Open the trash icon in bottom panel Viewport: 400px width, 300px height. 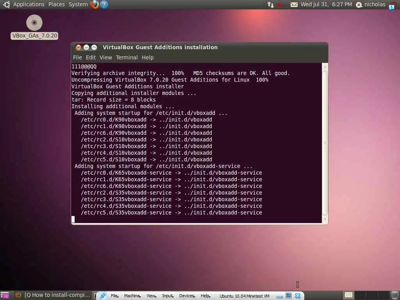395,295
